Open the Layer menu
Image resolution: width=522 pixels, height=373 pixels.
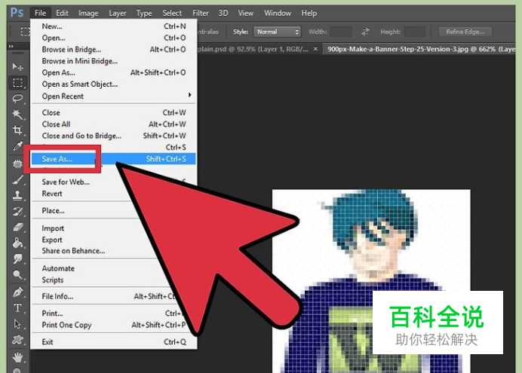(x=118, y=13)
